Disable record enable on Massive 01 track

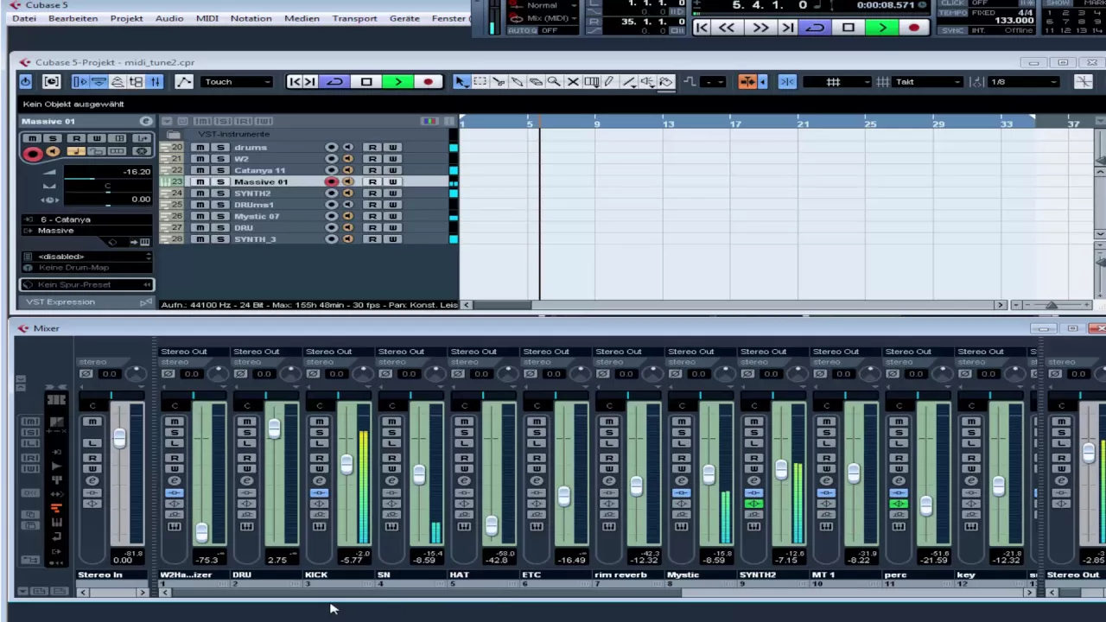(x=331, y=182)
